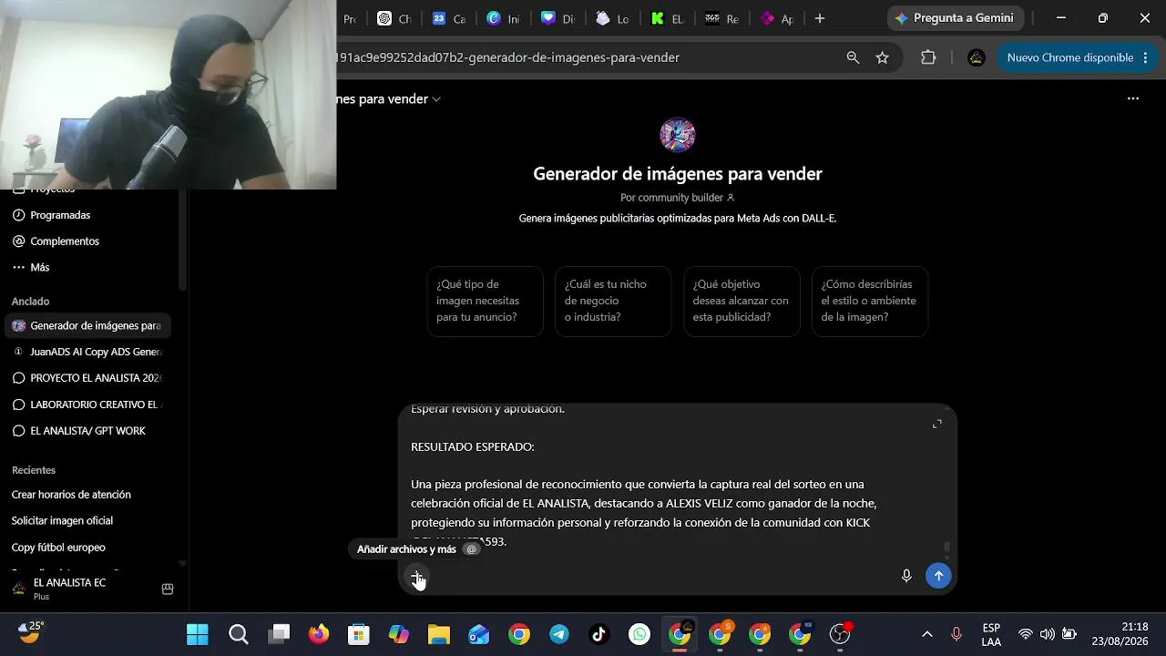Viewport: 1166px width, 656px height.
Task: Open the system volume control
Action: (x=1048, y=634)
